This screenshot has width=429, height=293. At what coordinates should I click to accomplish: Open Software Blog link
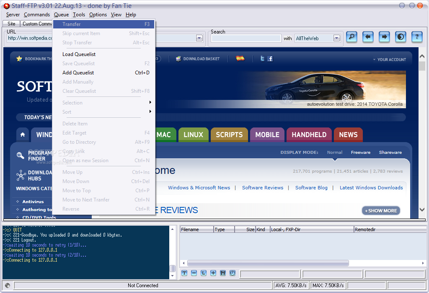click(x=311, y=188)
